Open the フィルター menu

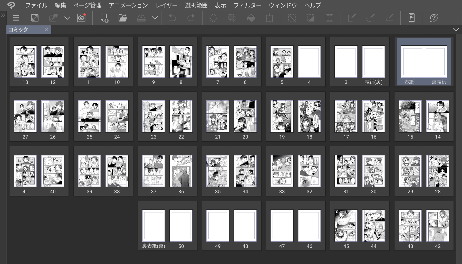247,5
